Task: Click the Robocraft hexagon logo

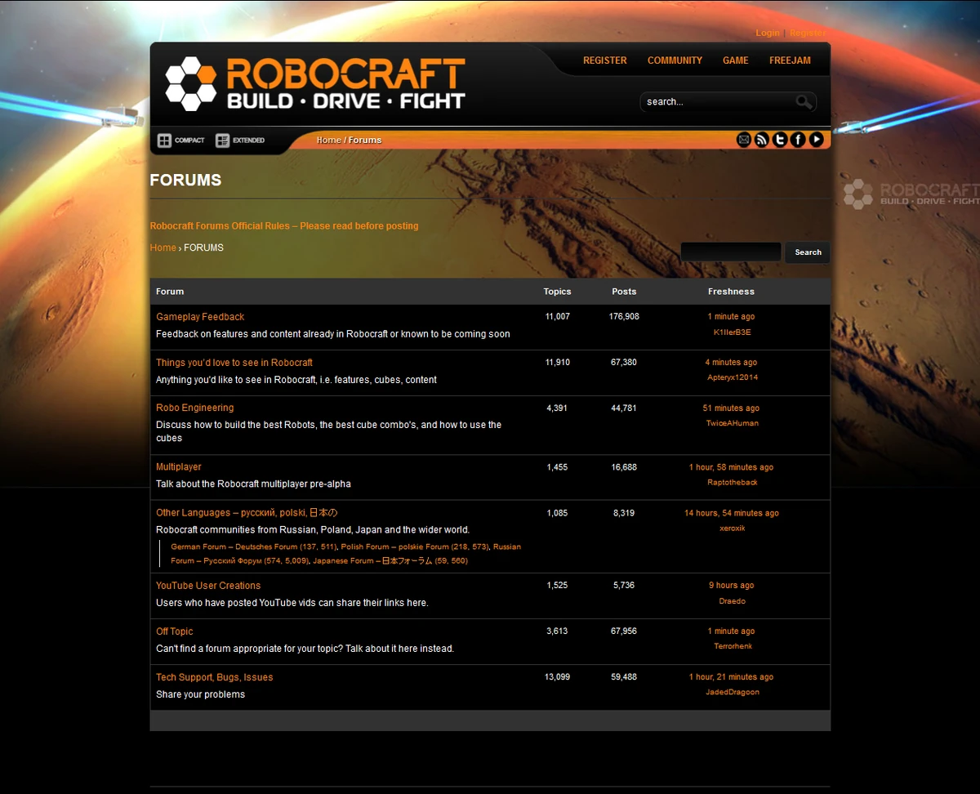Action: click(191, 82)
